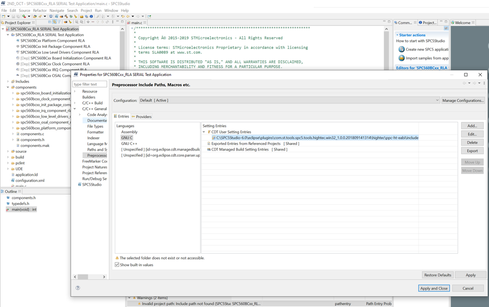This screenshot has width=489, height=307.
Task: Maximize the main.c editor area
Action: point(389,22)
